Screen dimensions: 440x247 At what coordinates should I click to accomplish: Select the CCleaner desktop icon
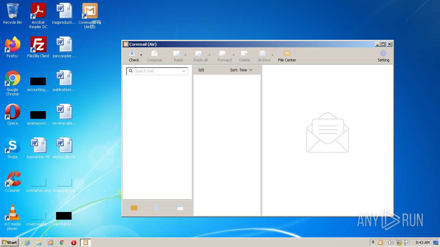pyautogui.click(x=12, y=182)
